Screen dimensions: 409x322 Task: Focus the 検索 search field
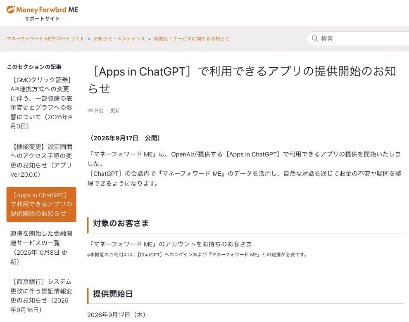point(358,38)
